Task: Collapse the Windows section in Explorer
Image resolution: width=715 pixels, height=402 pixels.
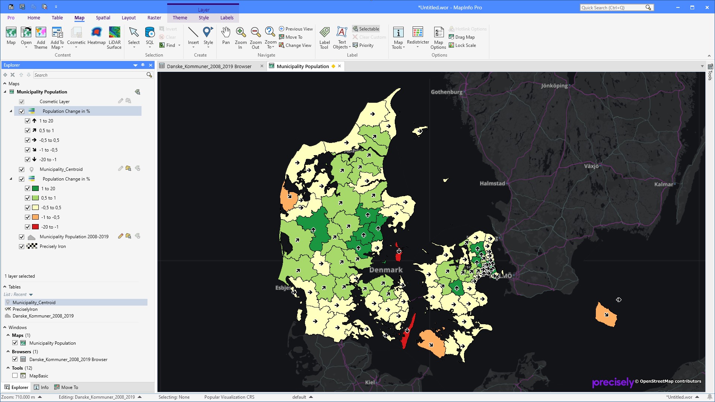Action: (x=5, y=327)
